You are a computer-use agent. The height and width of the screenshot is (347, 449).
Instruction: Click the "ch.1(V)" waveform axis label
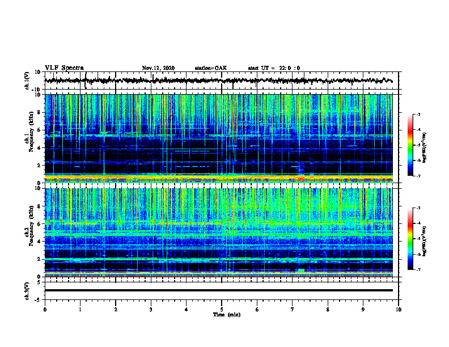pos(27,81)
